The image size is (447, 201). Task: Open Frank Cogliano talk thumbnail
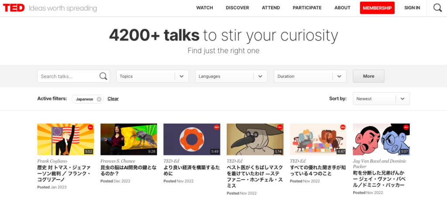(65, 139)
